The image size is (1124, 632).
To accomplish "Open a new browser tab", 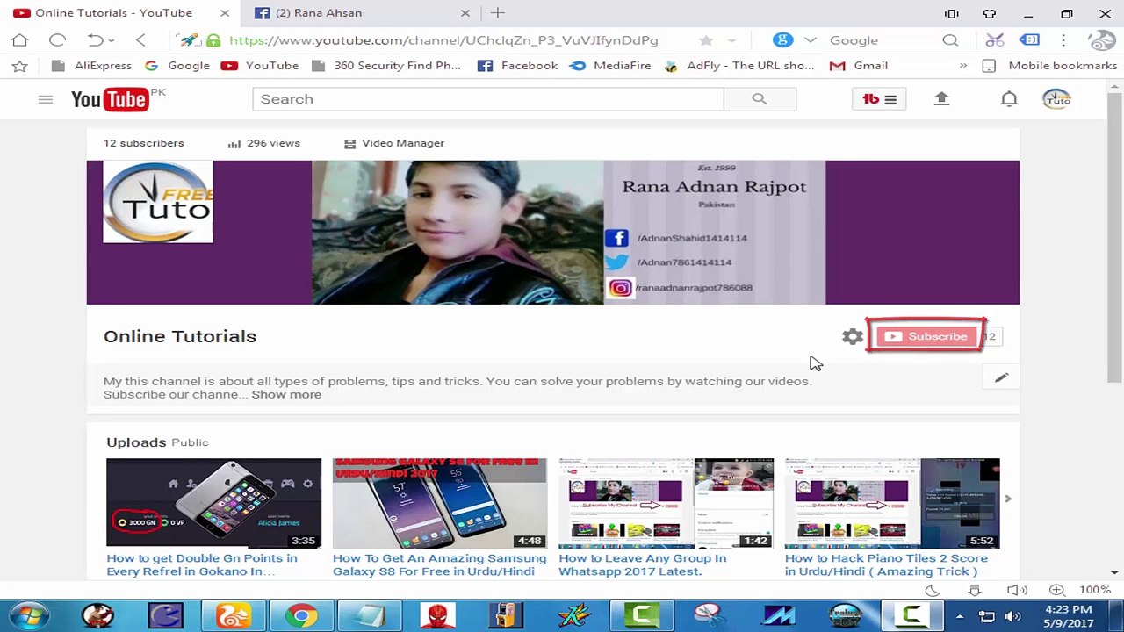I will (x=498, y=13).
